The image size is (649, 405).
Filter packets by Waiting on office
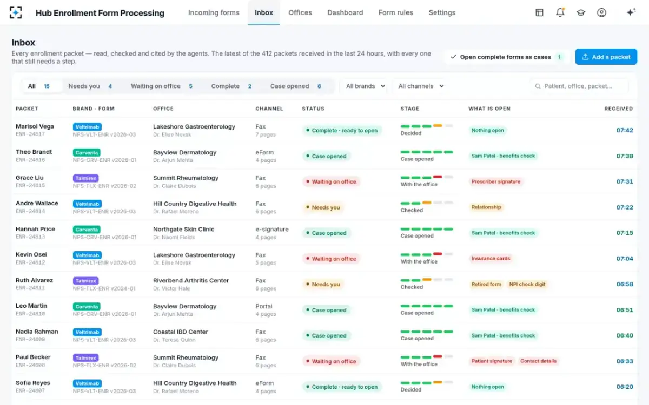pos(161,86)
